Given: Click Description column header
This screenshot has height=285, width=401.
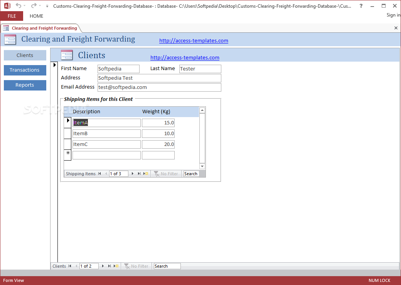Looking at the screenshot, I should tap(86, 112).
